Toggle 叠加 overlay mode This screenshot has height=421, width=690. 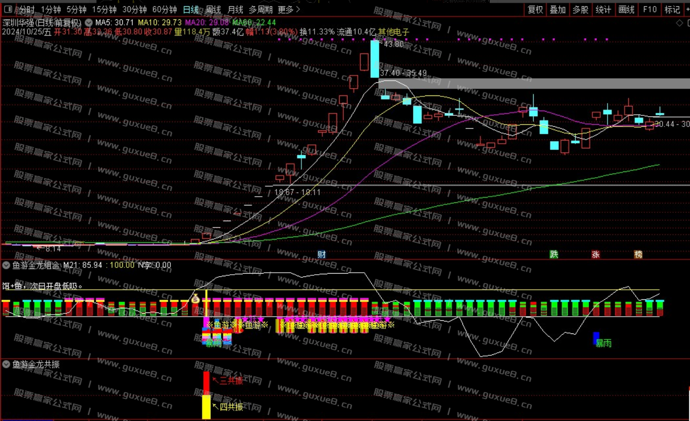558,9
